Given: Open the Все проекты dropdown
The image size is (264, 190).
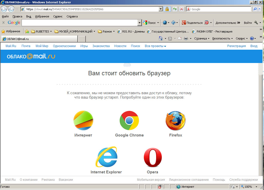Looking at the screenshot, I should point(155,46).
